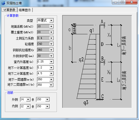Open the 砼强度 C40 dropdown
The image size is (139, 120).
(x=45, y=44)
